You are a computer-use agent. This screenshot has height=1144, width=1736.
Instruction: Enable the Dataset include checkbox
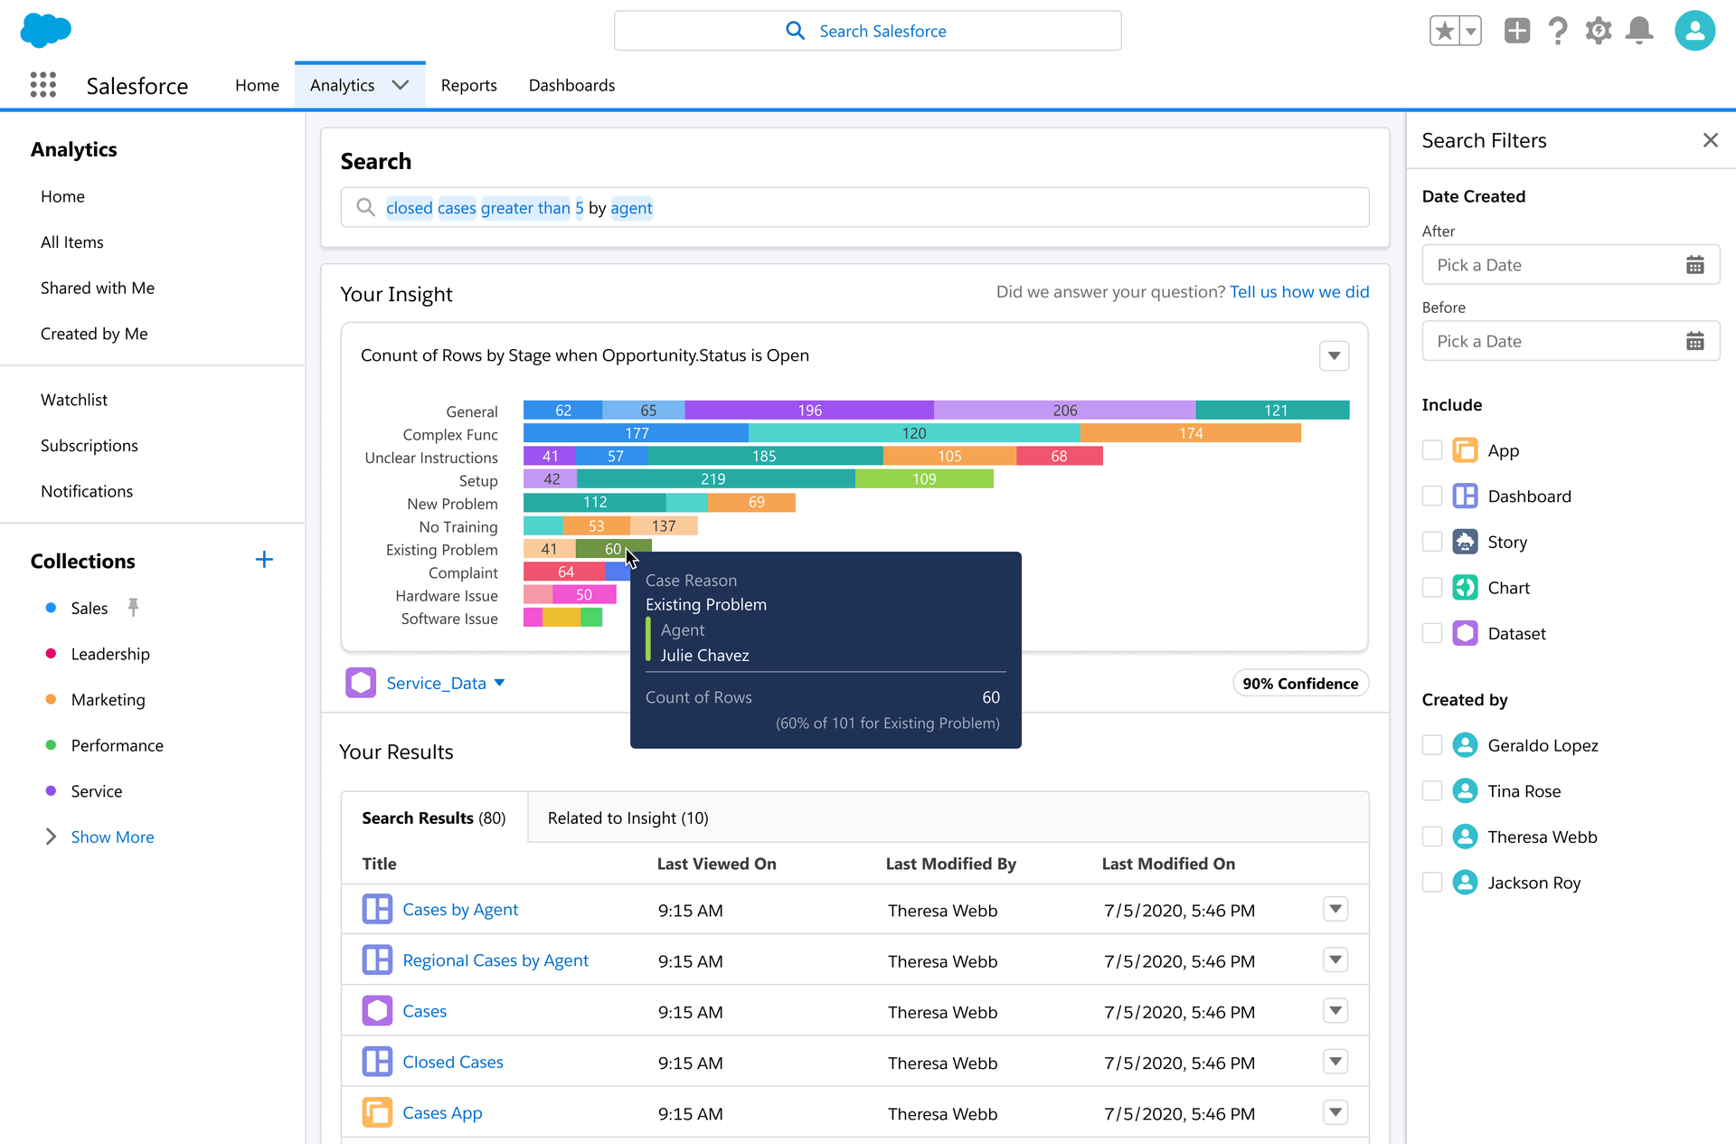coord(1432,633)
